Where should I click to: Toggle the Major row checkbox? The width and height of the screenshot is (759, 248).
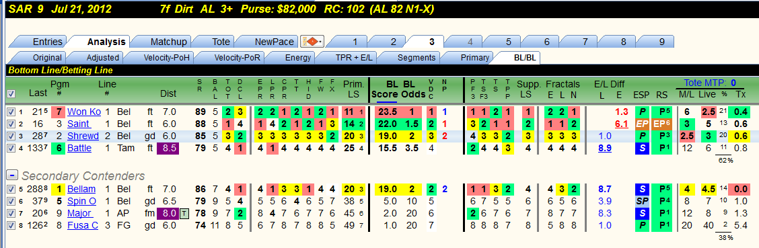11,212
